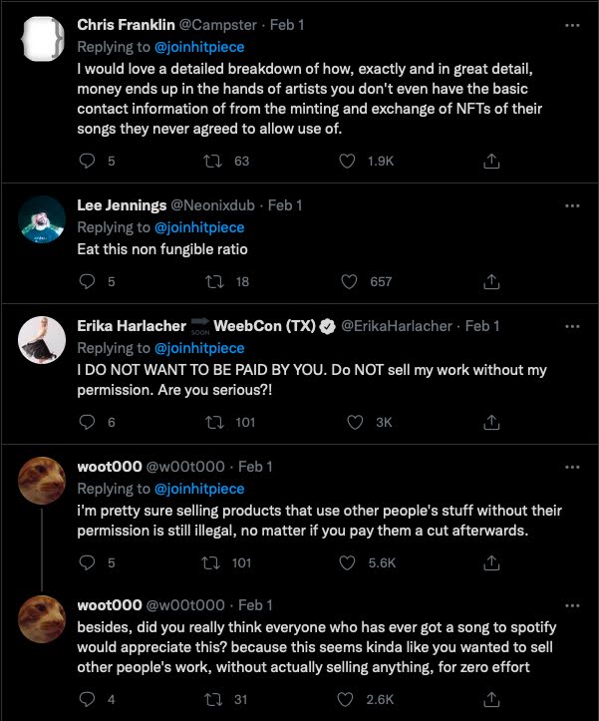This screenshot has height=721, width=599.
Task: Open Chris Franklin's profile name
Action: coord(126,25)
